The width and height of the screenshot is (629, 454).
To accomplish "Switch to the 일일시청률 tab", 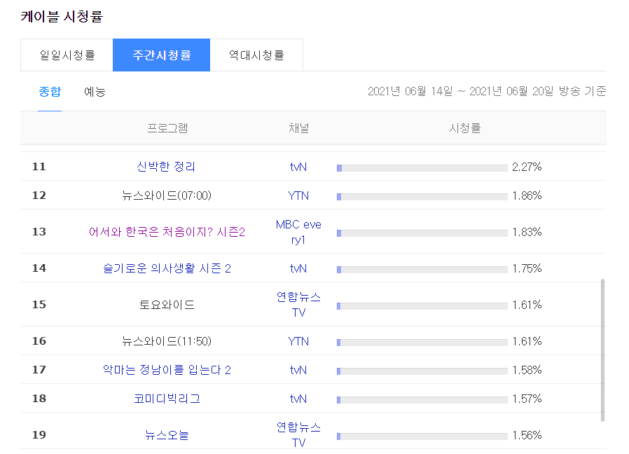I will [67, 55].
